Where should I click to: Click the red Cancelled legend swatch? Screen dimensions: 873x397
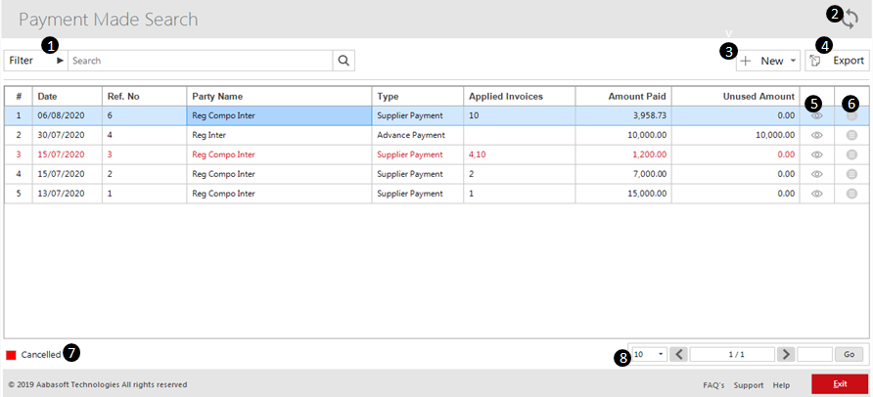11,355
